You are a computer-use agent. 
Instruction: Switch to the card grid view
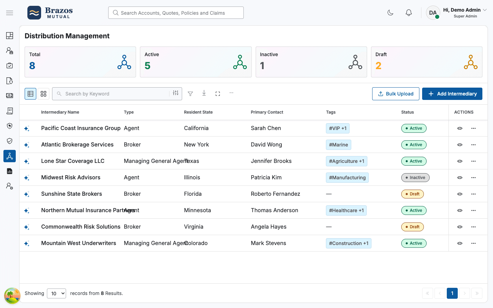43,94
